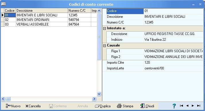Screen dimensions: 205x111
Task: Click the horizontal scrollbar right arrow
Action: [x=94, y=99]
